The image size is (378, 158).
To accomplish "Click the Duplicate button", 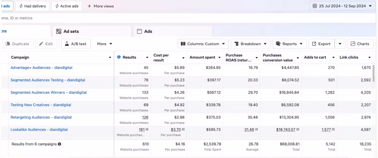I will (18, 44).
